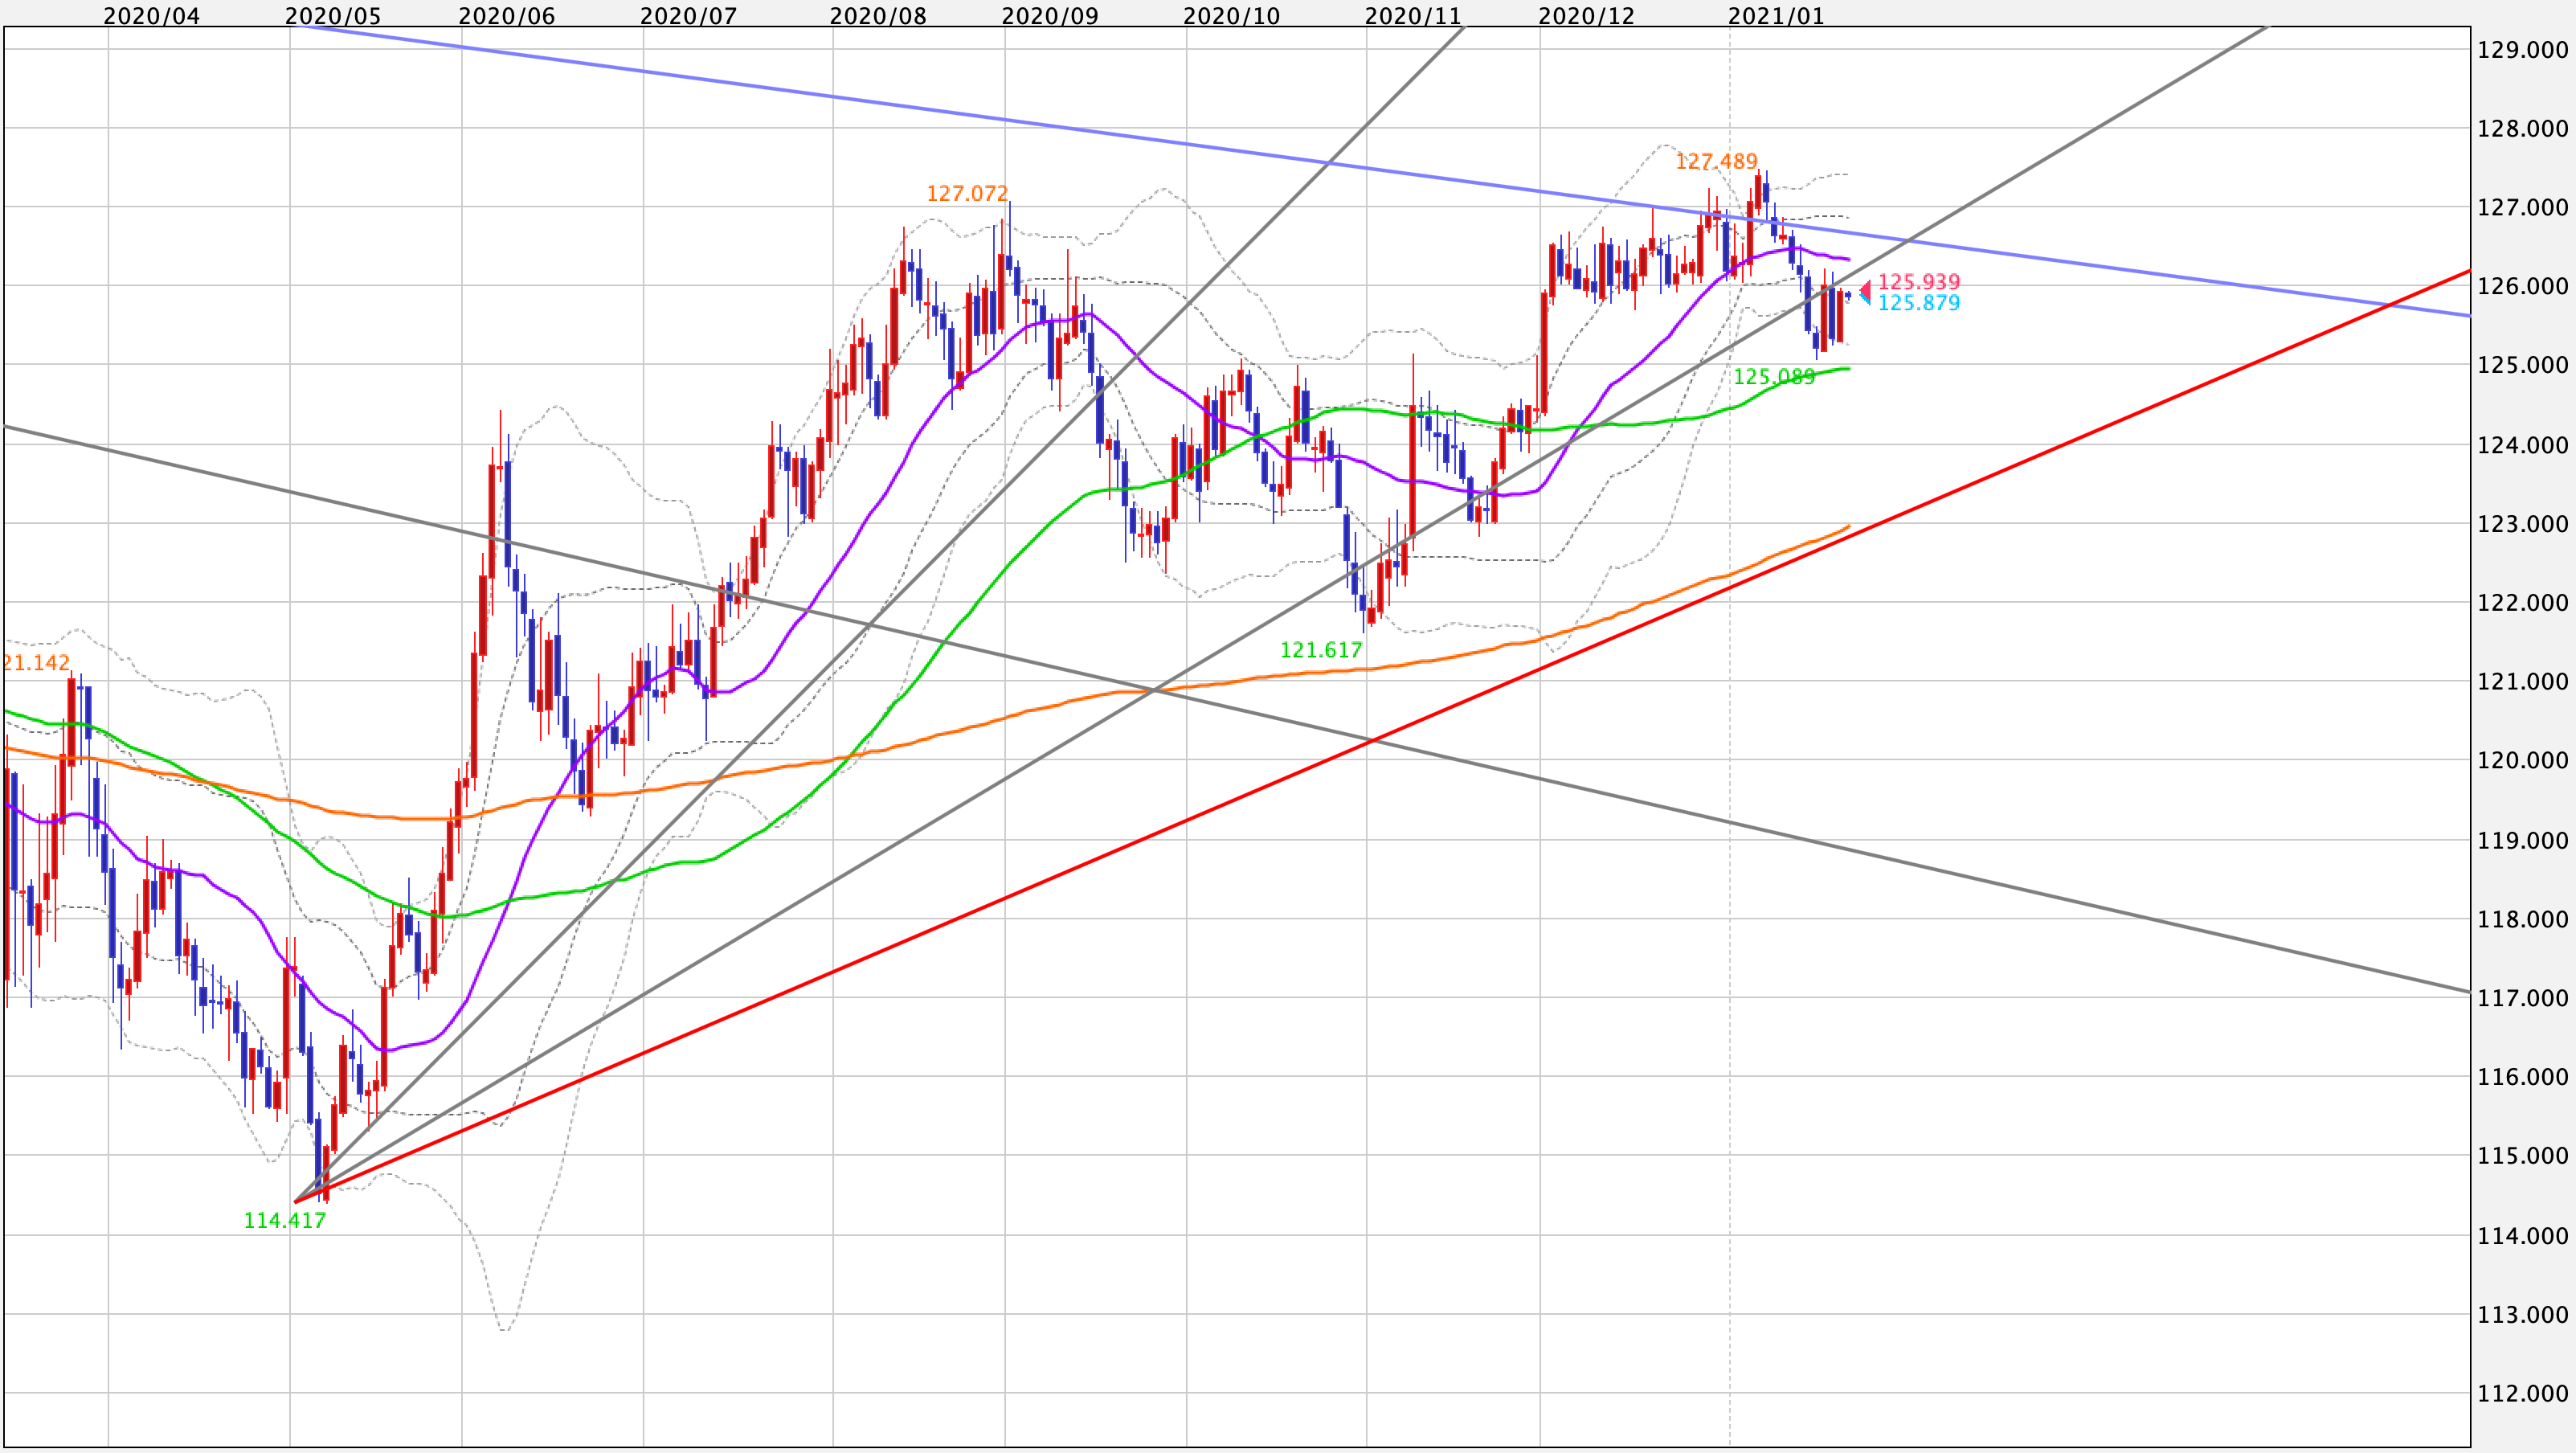Select the 114.417 low price annotation

pos(285,1221)
